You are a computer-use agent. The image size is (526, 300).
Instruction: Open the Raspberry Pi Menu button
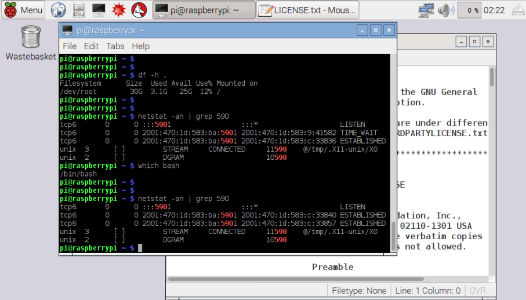[x=23, y=10]
